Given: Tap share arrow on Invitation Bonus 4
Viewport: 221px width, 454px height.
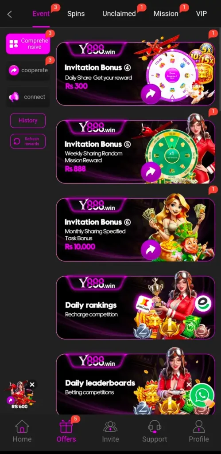Looking at the screenshot, I should tap(151, 94).
